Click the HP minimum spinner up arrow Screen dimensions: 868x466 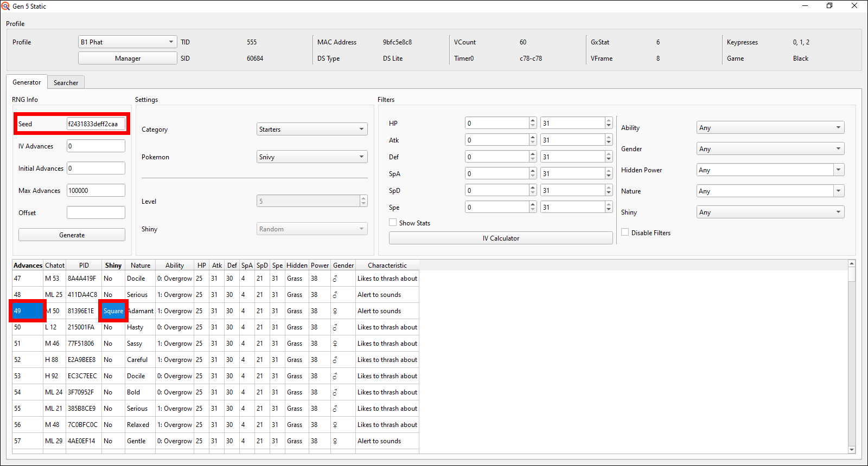533,120
